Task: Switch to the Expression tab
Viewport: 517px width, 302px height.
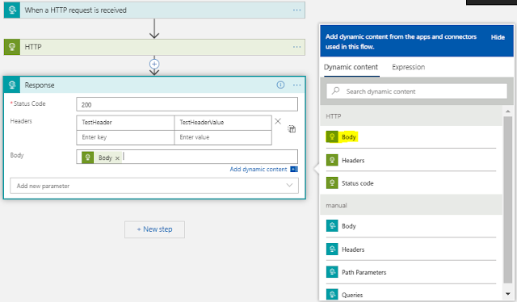Action: [408, 67]
